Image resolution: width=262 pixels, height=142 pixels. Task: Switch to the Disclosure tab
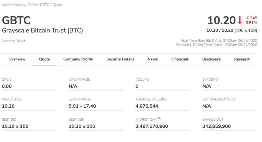[211, 59]
